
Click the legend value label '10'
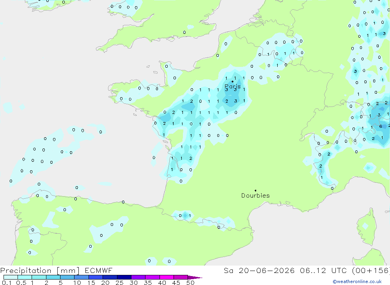(77, 283)
